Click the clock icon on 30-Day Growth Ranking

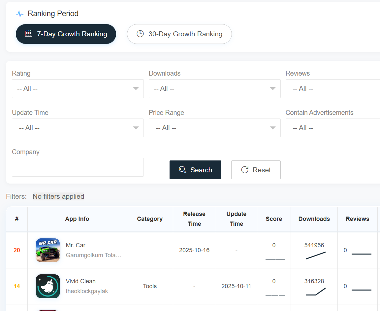click(140, 34)
